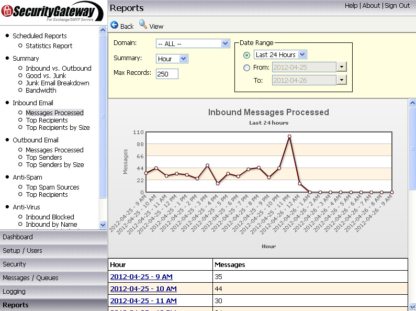Click the table cell showing 44

[x=310, y=288]
